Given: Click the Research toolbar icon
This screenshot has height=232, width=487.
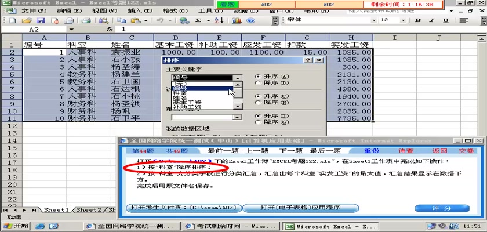Looking at the screenshot, I should pyautogui.click(x=103, y=20).
